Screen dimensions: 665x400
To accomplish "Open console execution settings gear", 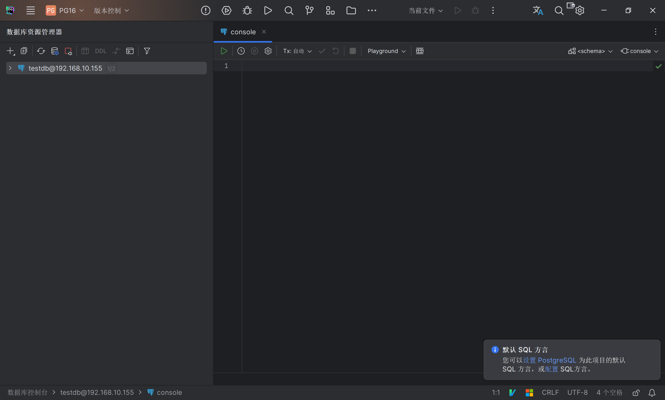I will (x=268, y=51).
